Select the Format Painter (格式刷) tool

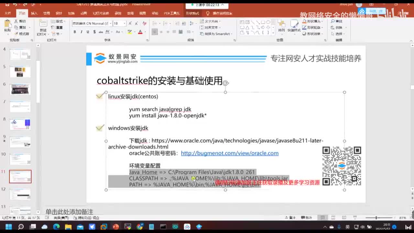pyautogui.click(x=22, y=34)
